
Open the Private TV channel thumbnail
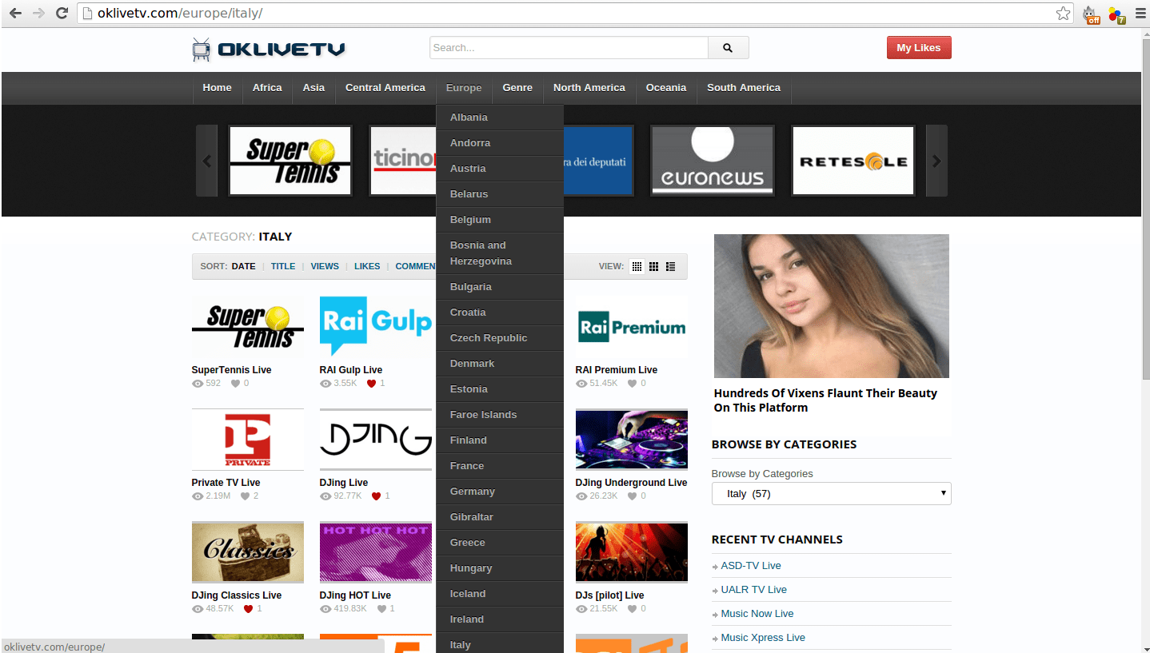click(x=248, y=439)
